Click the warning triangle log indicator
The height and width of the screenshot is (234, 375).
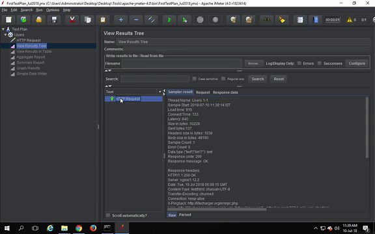pos(350,19)
